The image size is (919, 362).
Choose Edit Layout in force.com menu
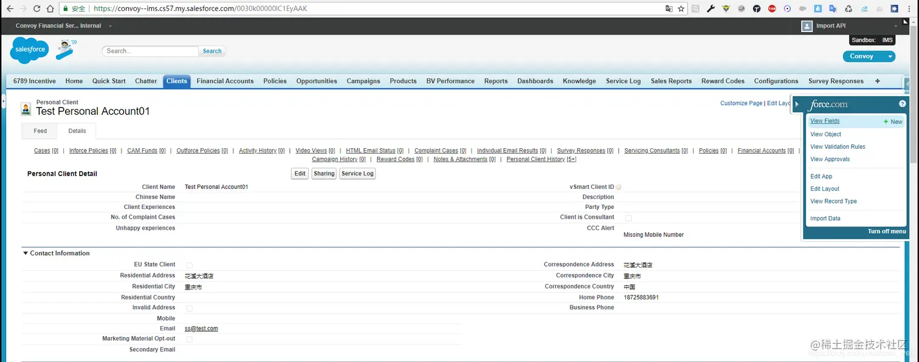point(825,189)
